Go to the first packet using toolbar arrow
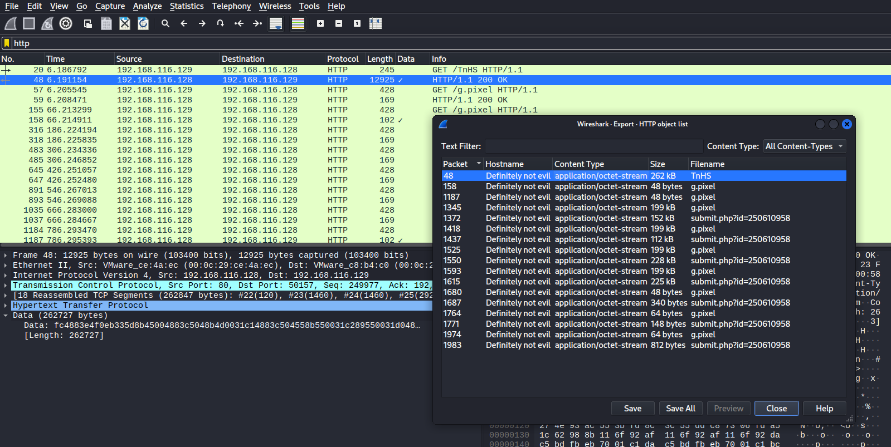This screenshot has width=891, height=447. [239, 23]
